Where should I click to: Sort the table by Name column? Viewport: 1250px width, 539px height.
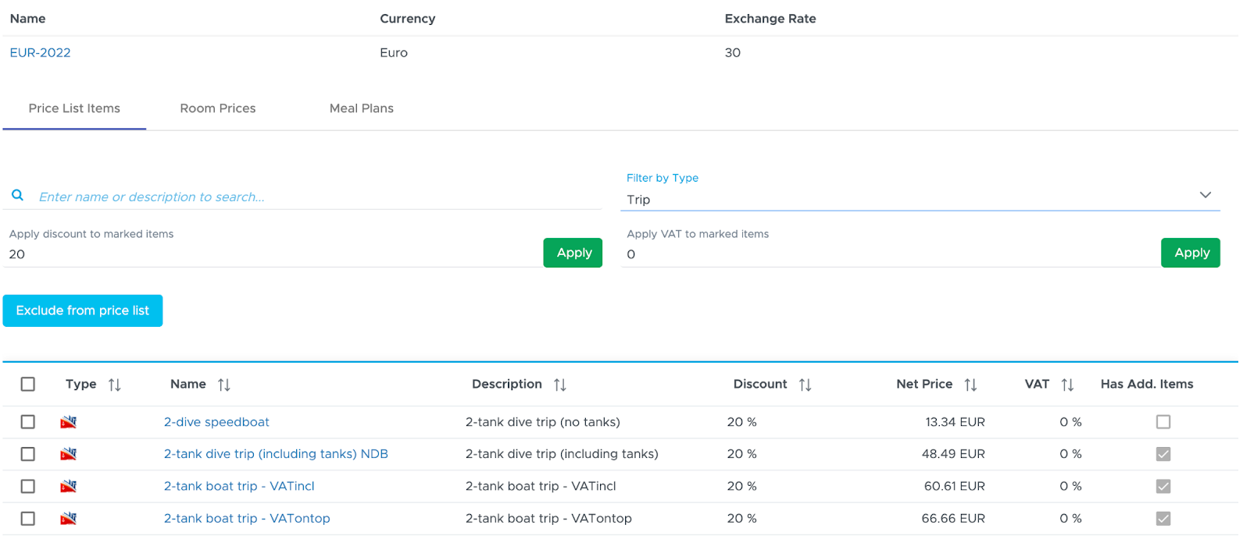[224, 385]
